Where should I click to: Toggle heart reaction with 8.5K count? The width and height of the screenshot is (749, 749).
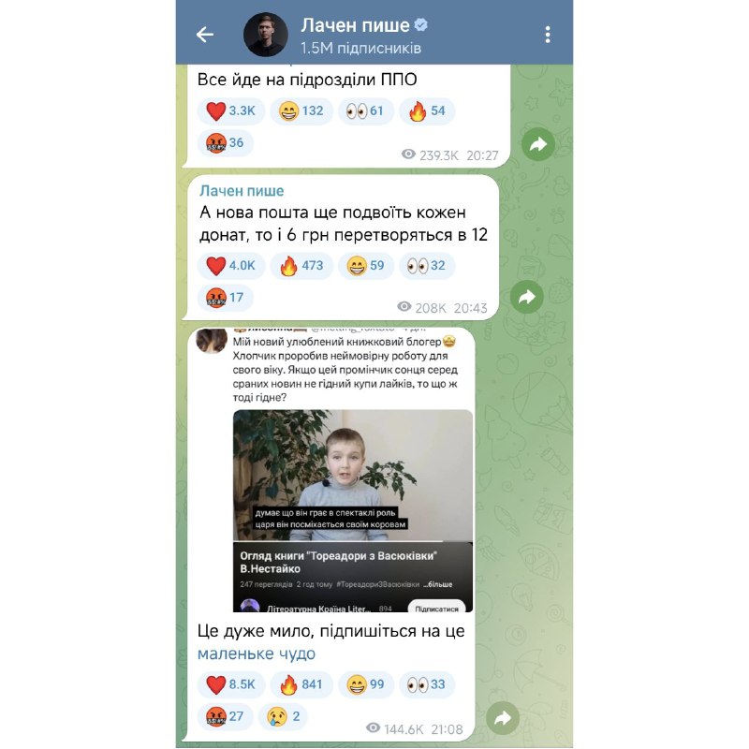click(230, 684)
